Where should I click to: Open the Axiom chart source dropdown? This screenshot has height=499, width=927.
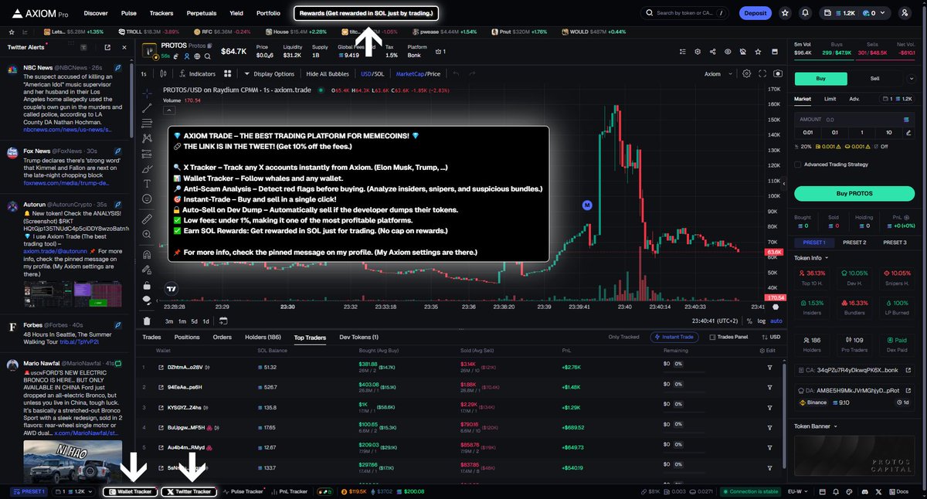click(716, 74)
